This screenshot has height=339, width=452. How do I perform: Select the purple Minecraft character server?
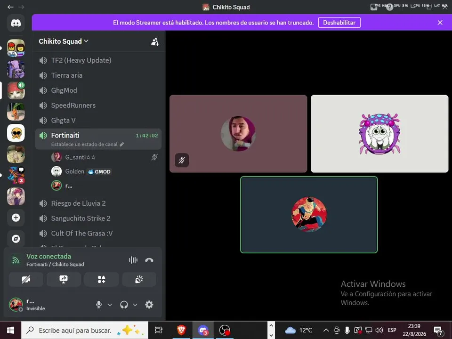16,69
